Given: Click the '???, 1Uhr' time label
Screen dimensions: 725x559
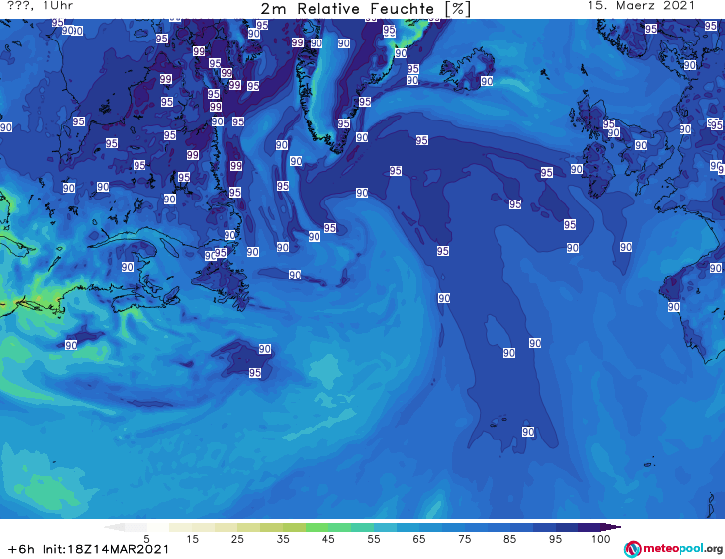Looking at the screenshot, I should 41,6.
